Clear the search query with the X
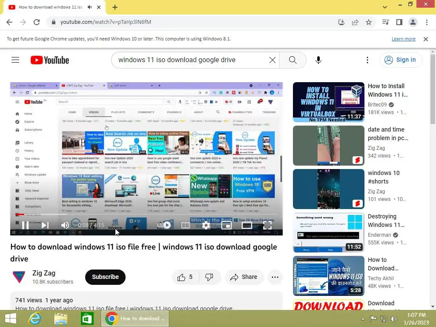This screenshot has height=327, width=436. [x=272, y=60]
